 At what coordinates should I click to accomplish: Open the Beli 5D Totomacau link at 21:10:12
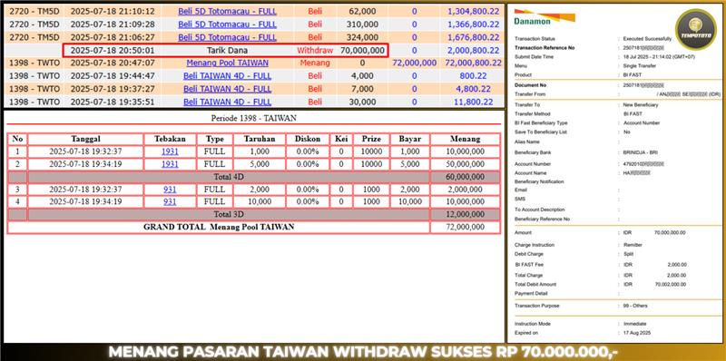(228, 11)
